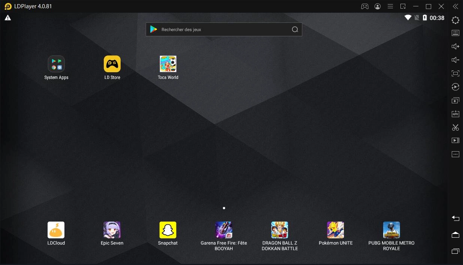
Task: Open keyboard mapping tool in sidebar
Action: click(456, 33)
